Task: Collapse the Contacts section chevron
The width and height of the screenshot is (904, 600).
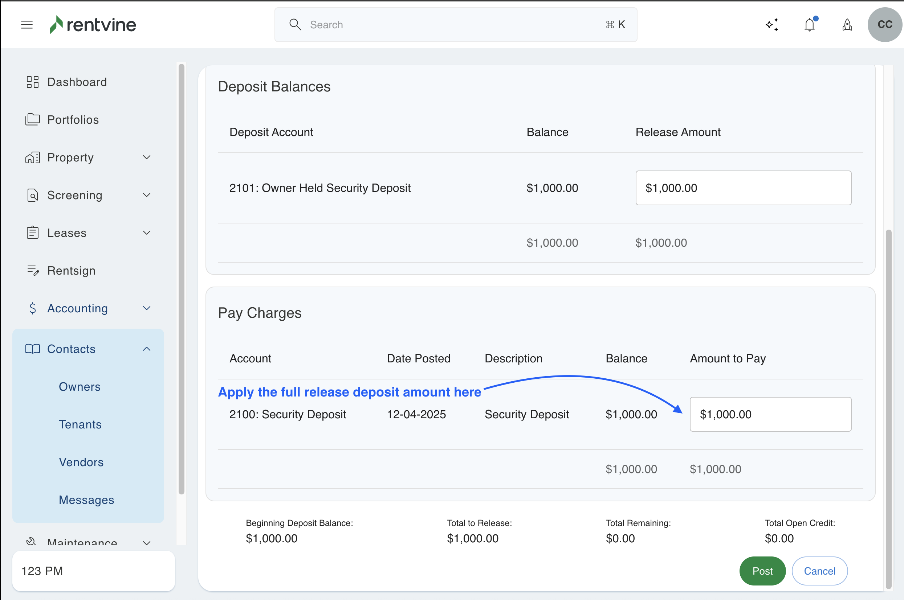Action: (x=147, y=349)
